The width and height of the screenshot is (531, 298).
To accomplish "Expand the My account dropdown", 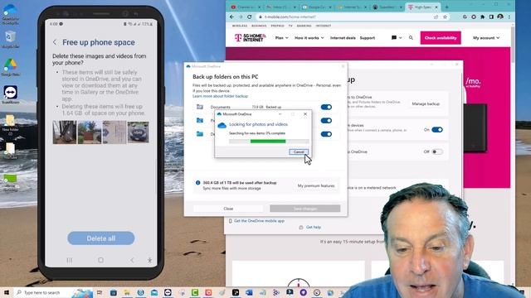I will [x=486, y=38].
